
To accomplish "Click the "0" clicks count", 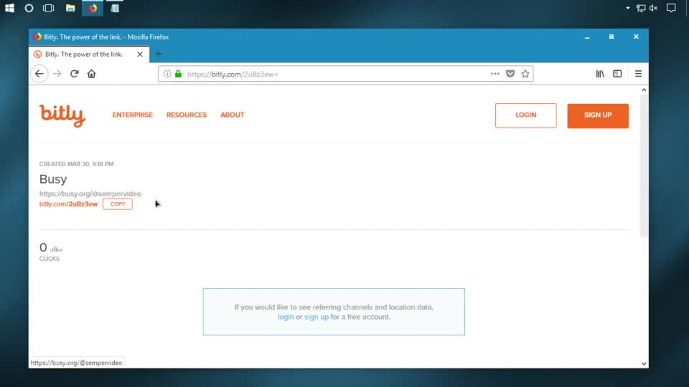I will coord(43,247).
